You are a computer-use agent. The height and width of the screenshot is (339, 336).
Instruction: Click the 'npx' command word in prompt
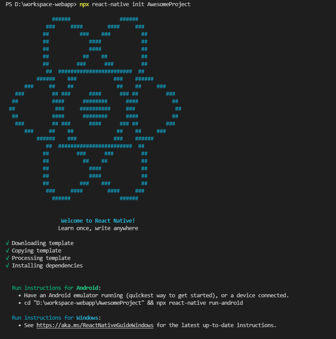coord(84,4)
